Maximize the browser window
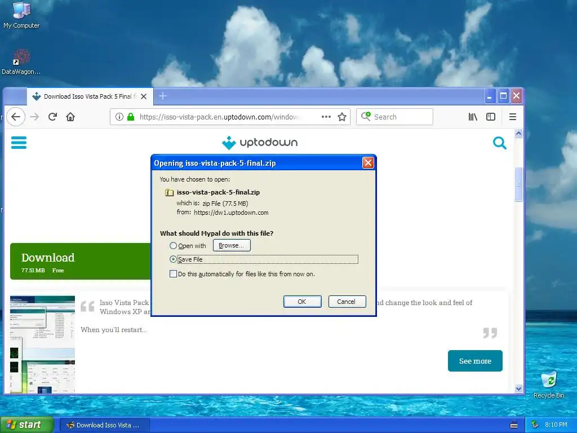 coord(503,96)
